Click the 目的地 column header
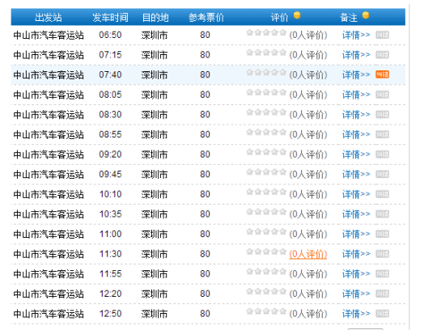 coord(155,18)
